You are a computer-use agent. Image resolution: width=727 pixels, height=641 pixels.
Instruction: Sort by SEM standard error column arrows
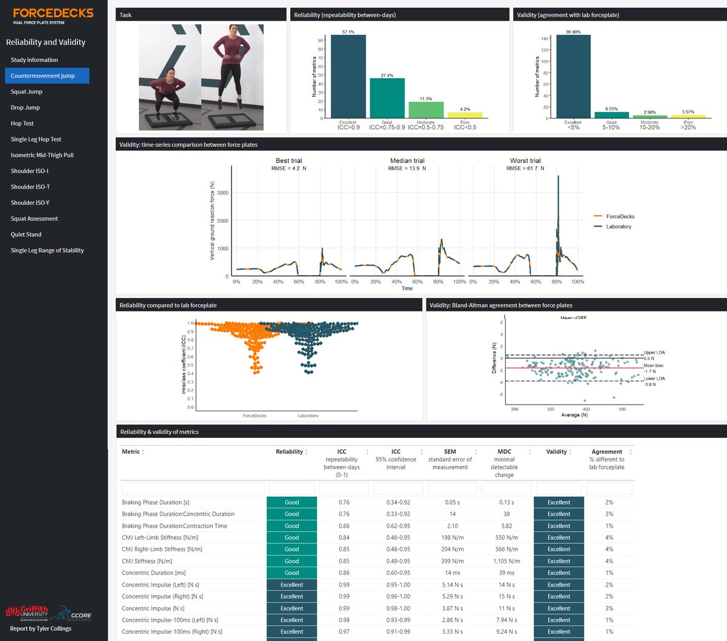(x=476, y=452)
